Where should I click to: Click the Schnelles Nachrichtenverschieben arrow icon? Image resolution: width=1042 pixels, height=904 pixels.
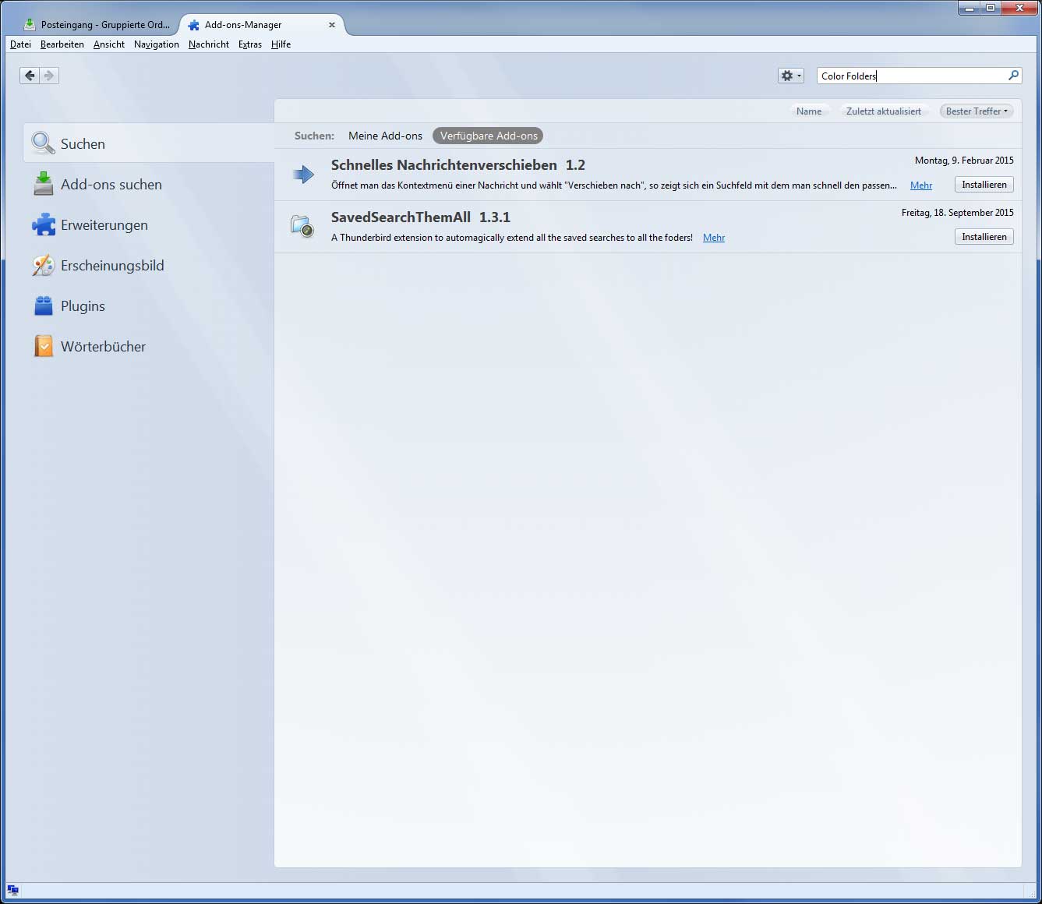point(303,174)
